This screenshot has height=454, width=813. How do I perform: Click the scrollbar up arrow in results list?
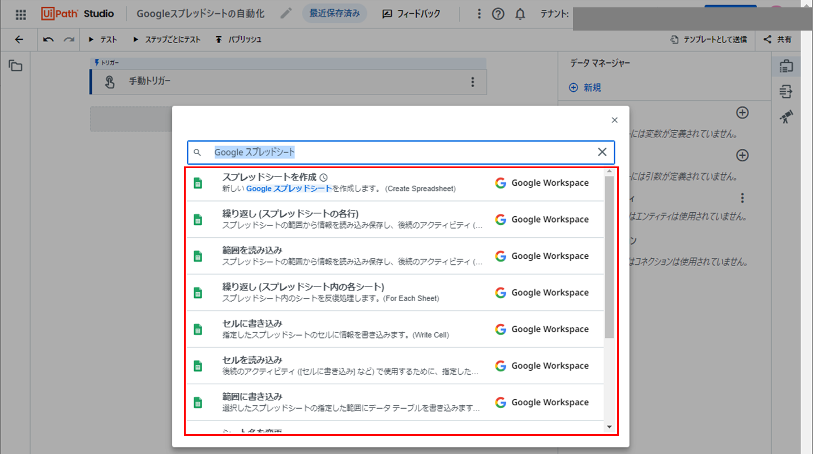pos(609,172)
